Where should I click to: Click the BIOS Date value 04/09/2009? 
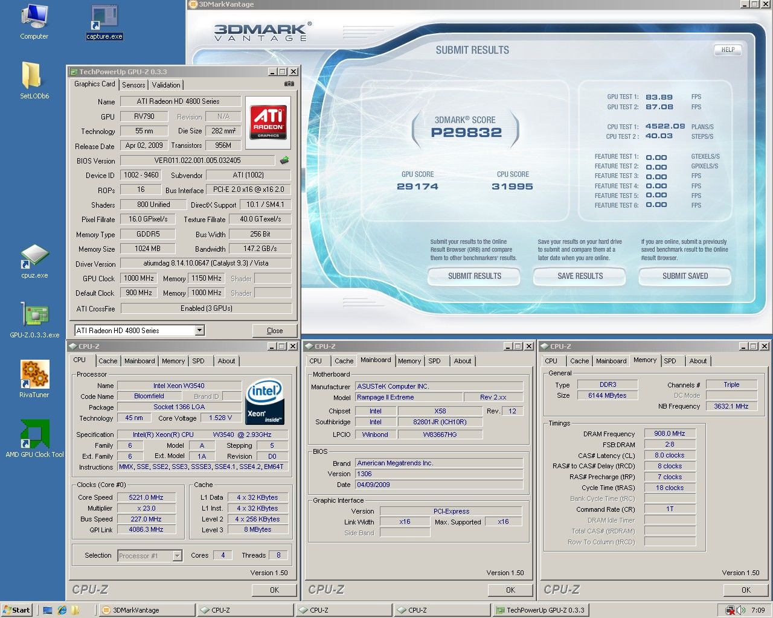[x=439, y=485]
